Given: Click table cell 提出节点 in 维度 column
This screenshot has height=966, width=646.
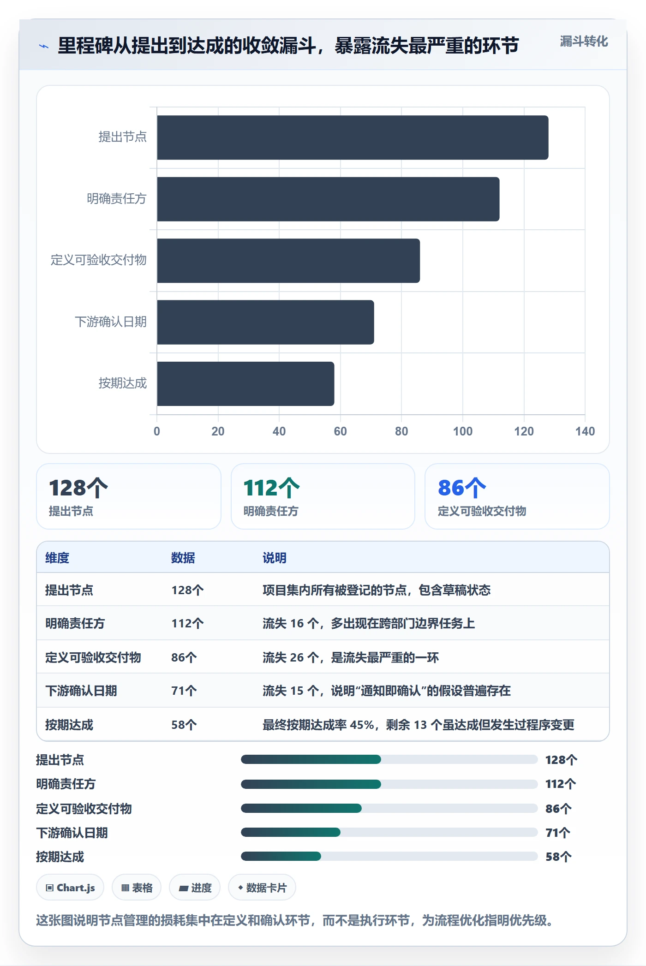Looking at the screenshot, I should click(x=69, y=590).
